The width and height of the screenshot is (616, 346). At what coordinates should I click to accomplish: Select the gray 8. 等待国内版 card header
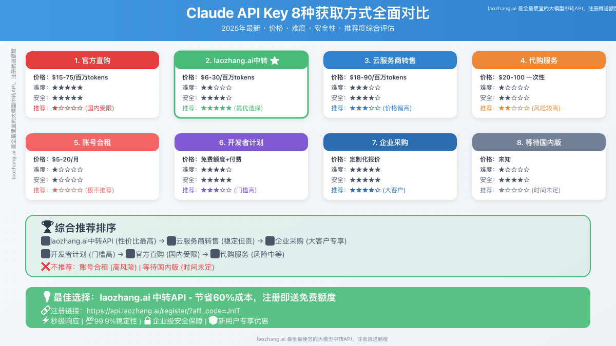coord(539,142)
